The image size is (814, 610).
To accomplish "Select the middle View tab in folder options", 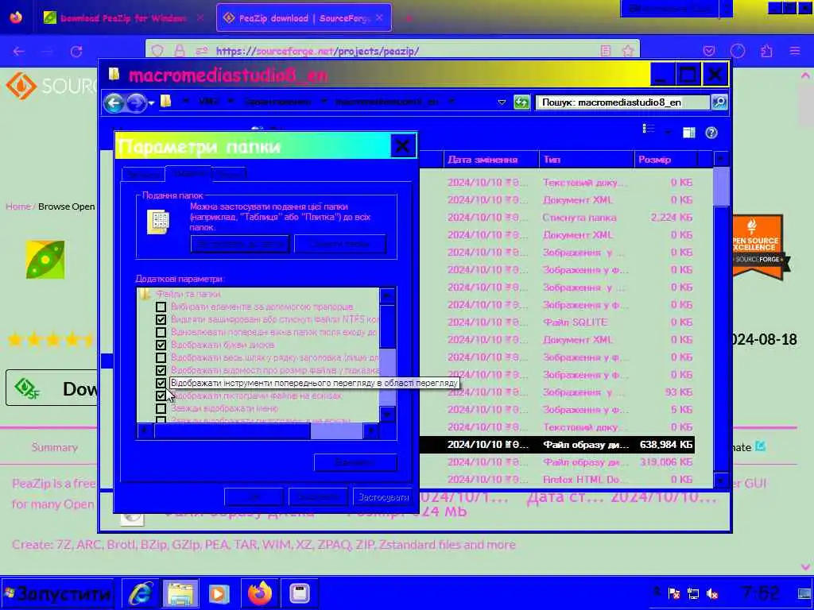I will pos(188,173).
